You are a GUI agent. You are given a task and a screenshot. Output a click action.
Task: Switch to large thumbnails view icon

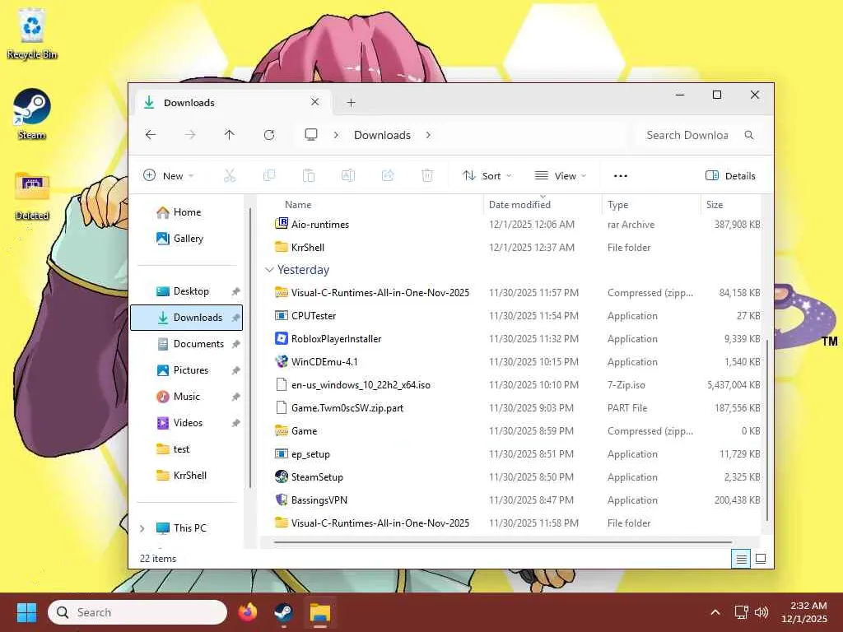[761, 559]
